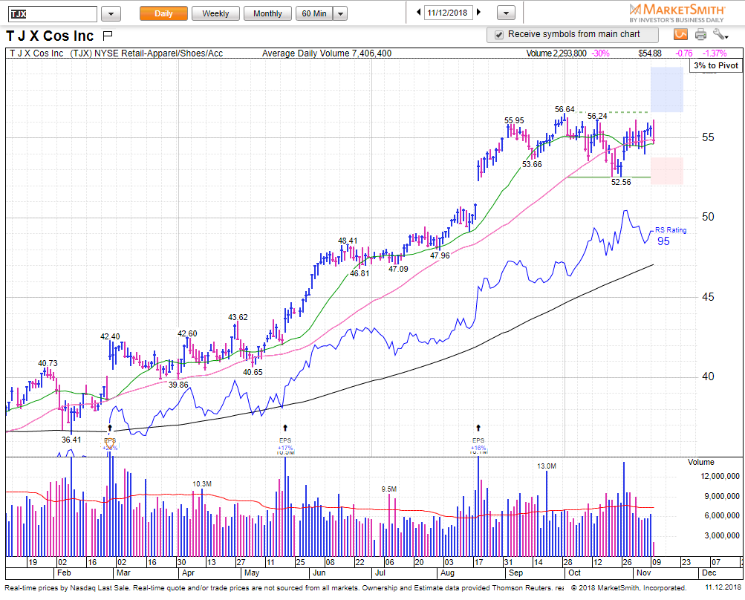The width and height of the screenshot is (745, 600).
Task: Click the 40.73 price label
Action: click(48, 363)
